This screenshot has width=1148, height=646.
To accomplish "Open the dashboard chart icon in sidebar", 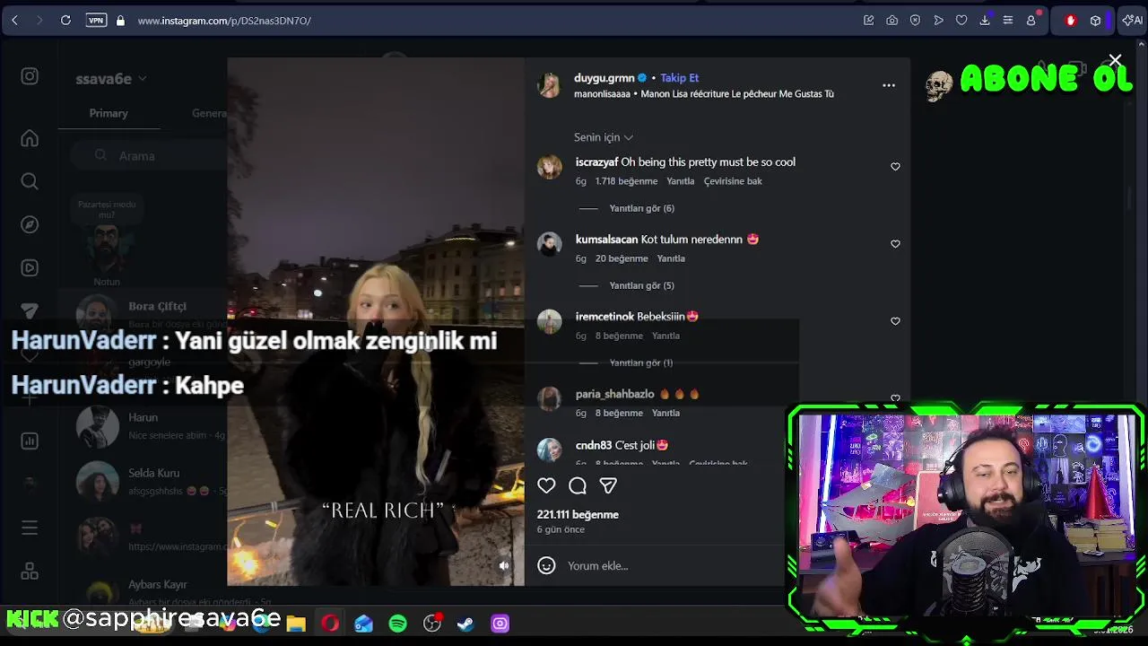I will tap(30, 441).
